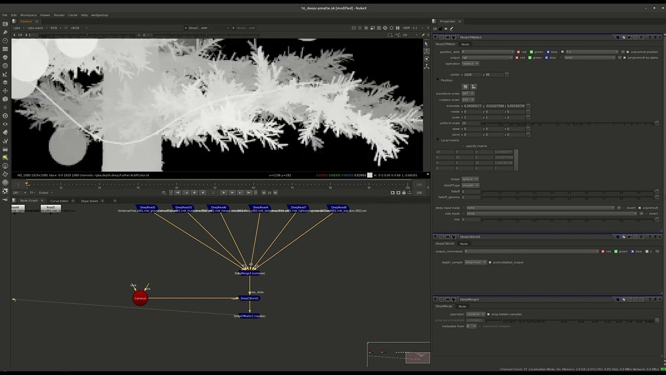666x375 pixels.
Task: Open the shape sphere dropdown
Action: 470,179
